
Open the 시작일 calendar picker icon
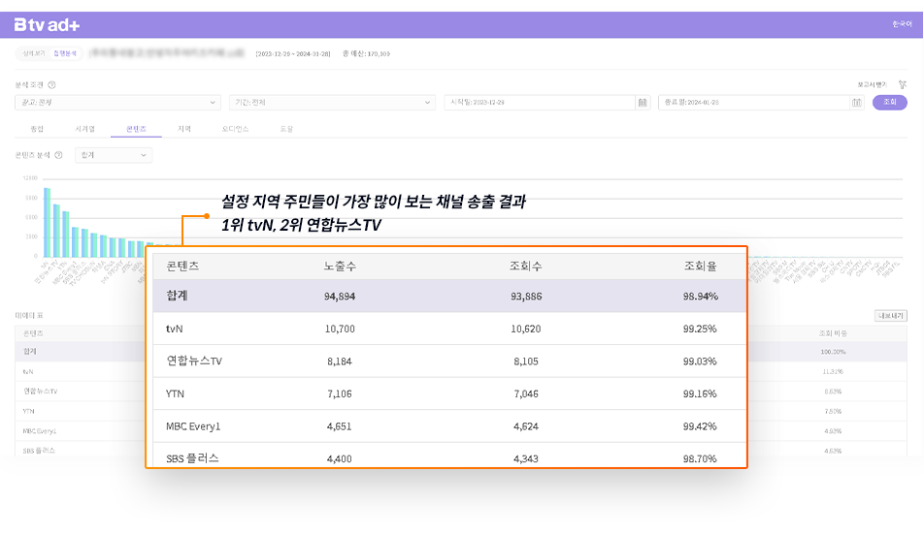tap(643, 103)
